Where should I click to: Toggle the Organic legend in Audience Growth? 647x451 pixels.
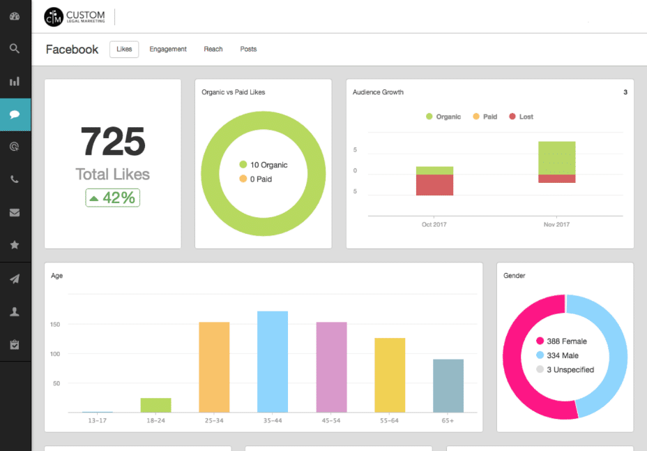pyautogui.click(x=443, y=117)
